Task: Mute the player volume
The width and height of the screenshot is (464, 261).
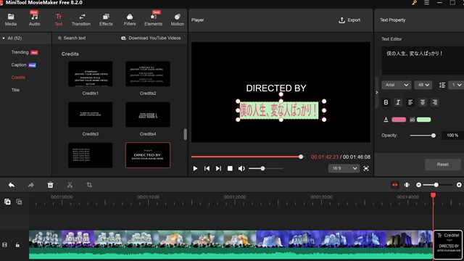Action: point(241,168)
